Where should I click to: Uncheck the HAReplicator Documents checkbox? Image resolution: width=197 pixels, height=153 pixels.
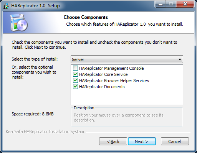point(75,87)
